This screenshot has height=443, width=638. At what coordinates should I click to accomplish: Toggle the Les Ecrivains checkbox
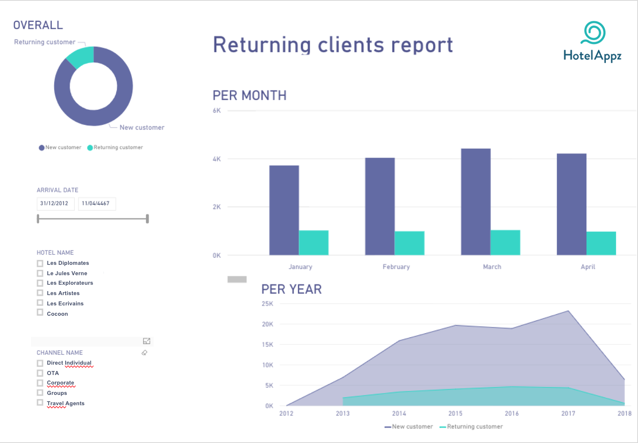pyautogui.click(x=40, y=303)
